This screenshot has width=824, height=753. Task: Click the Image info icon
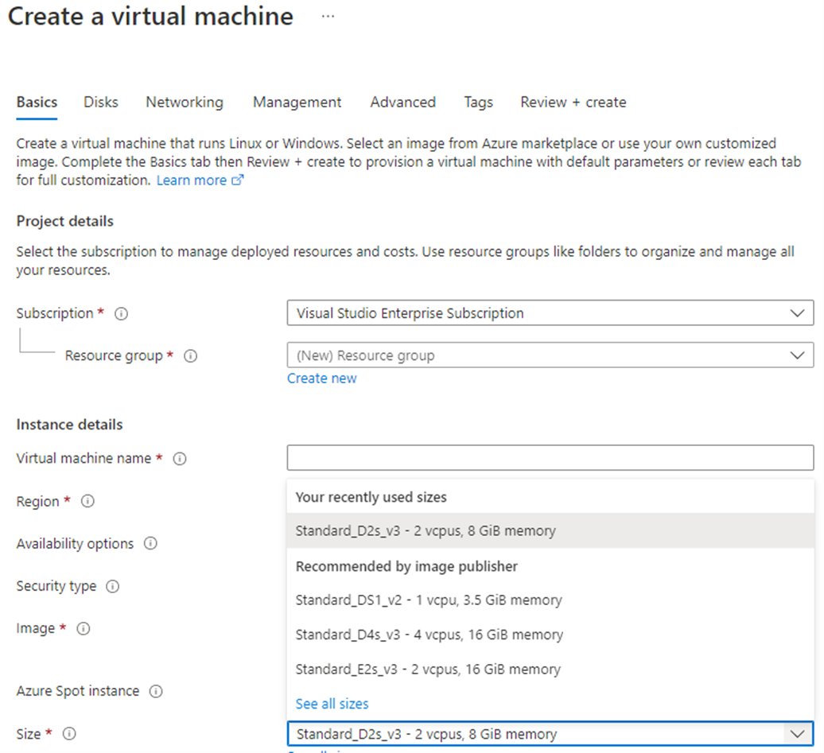(84, 629)
